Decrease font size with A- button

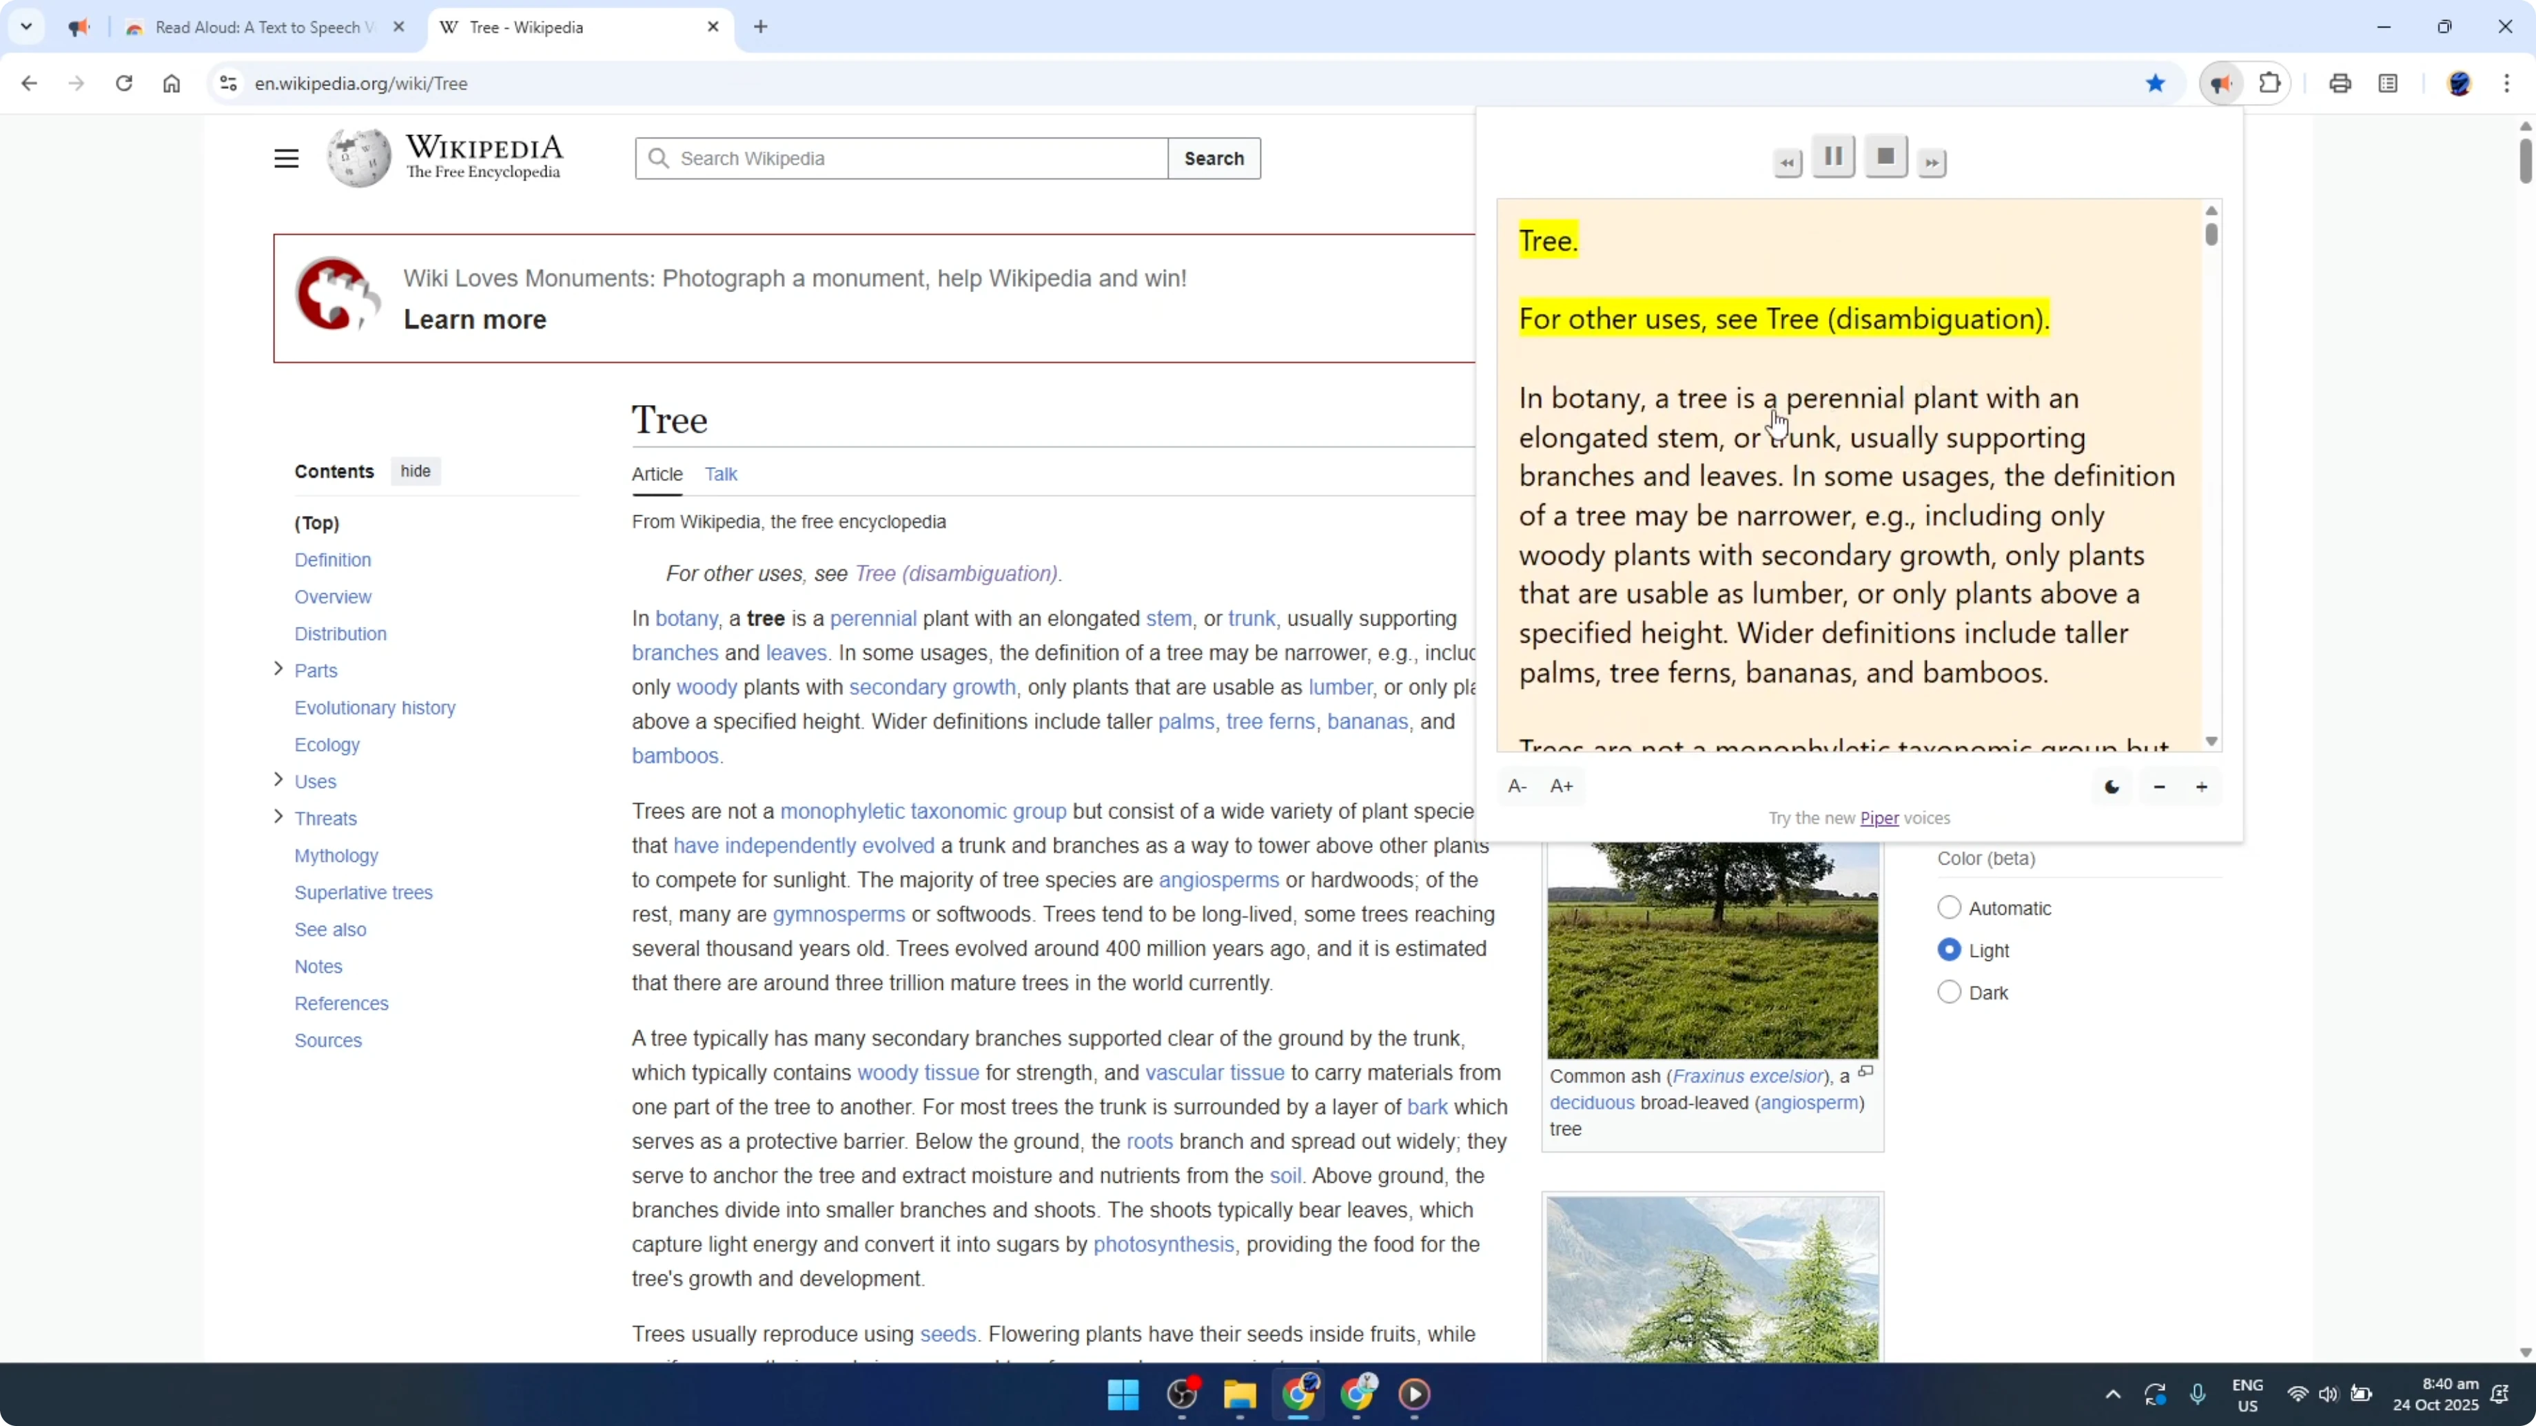point(1517,786)
